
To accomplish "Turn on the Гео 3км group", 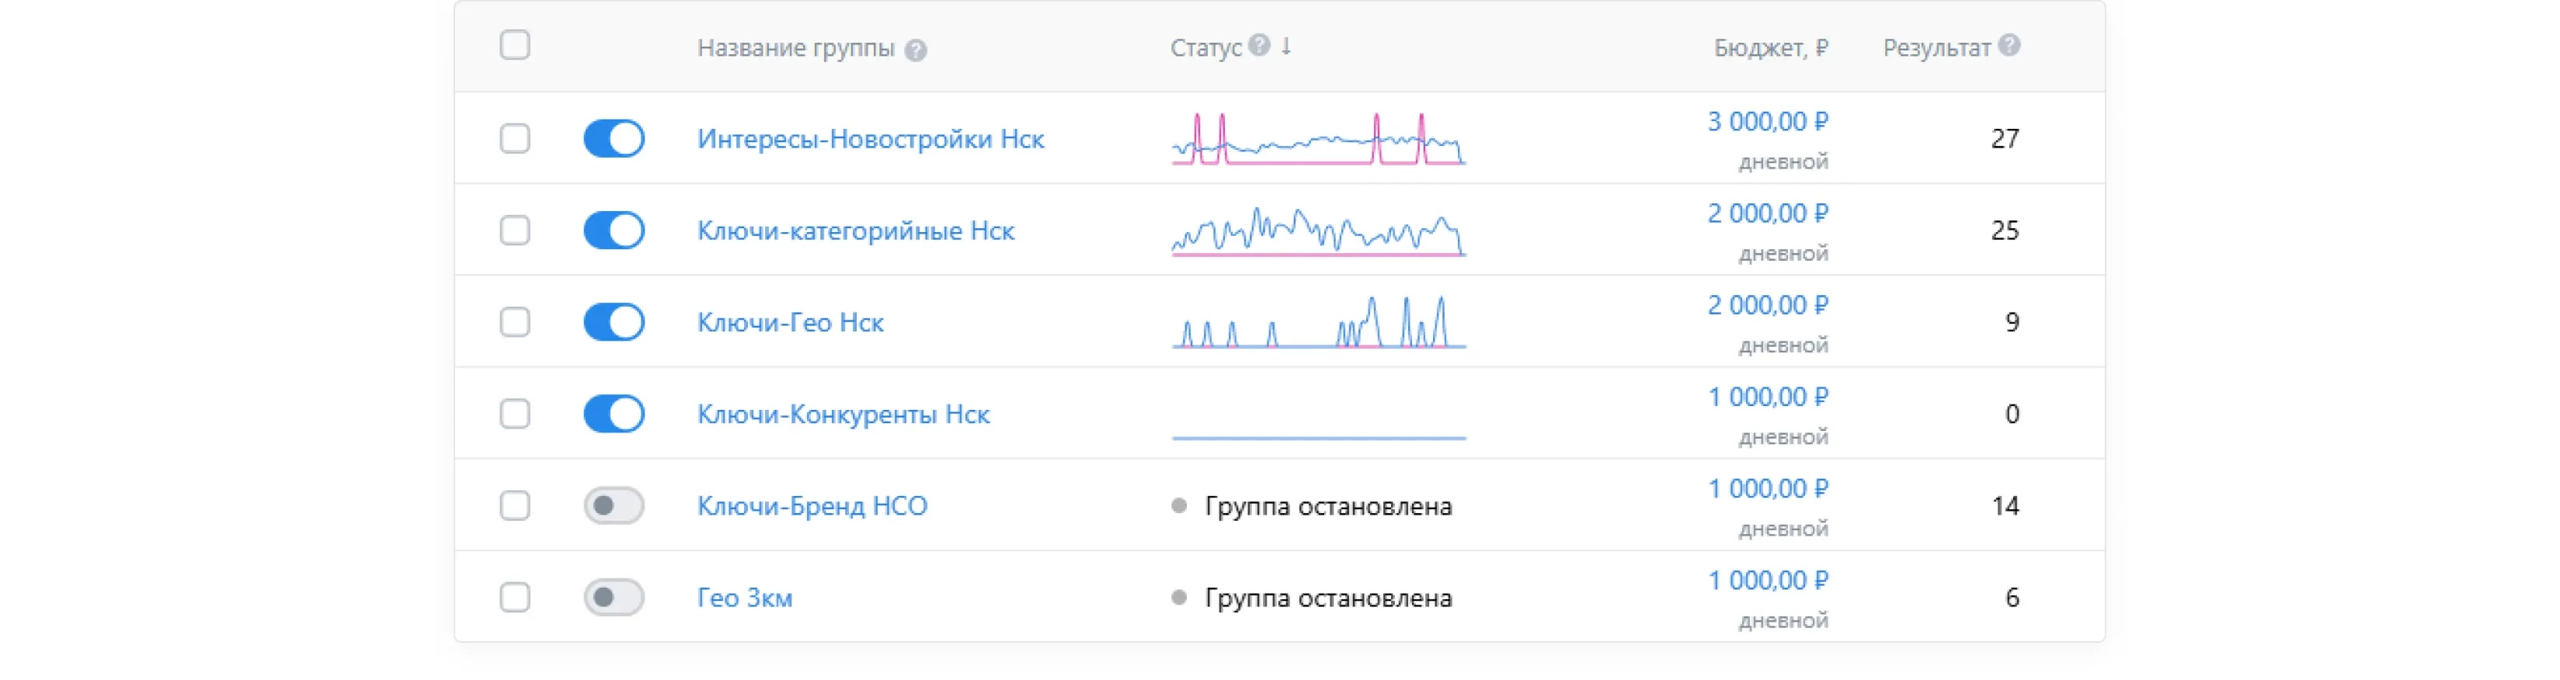I will pos(613,598).
